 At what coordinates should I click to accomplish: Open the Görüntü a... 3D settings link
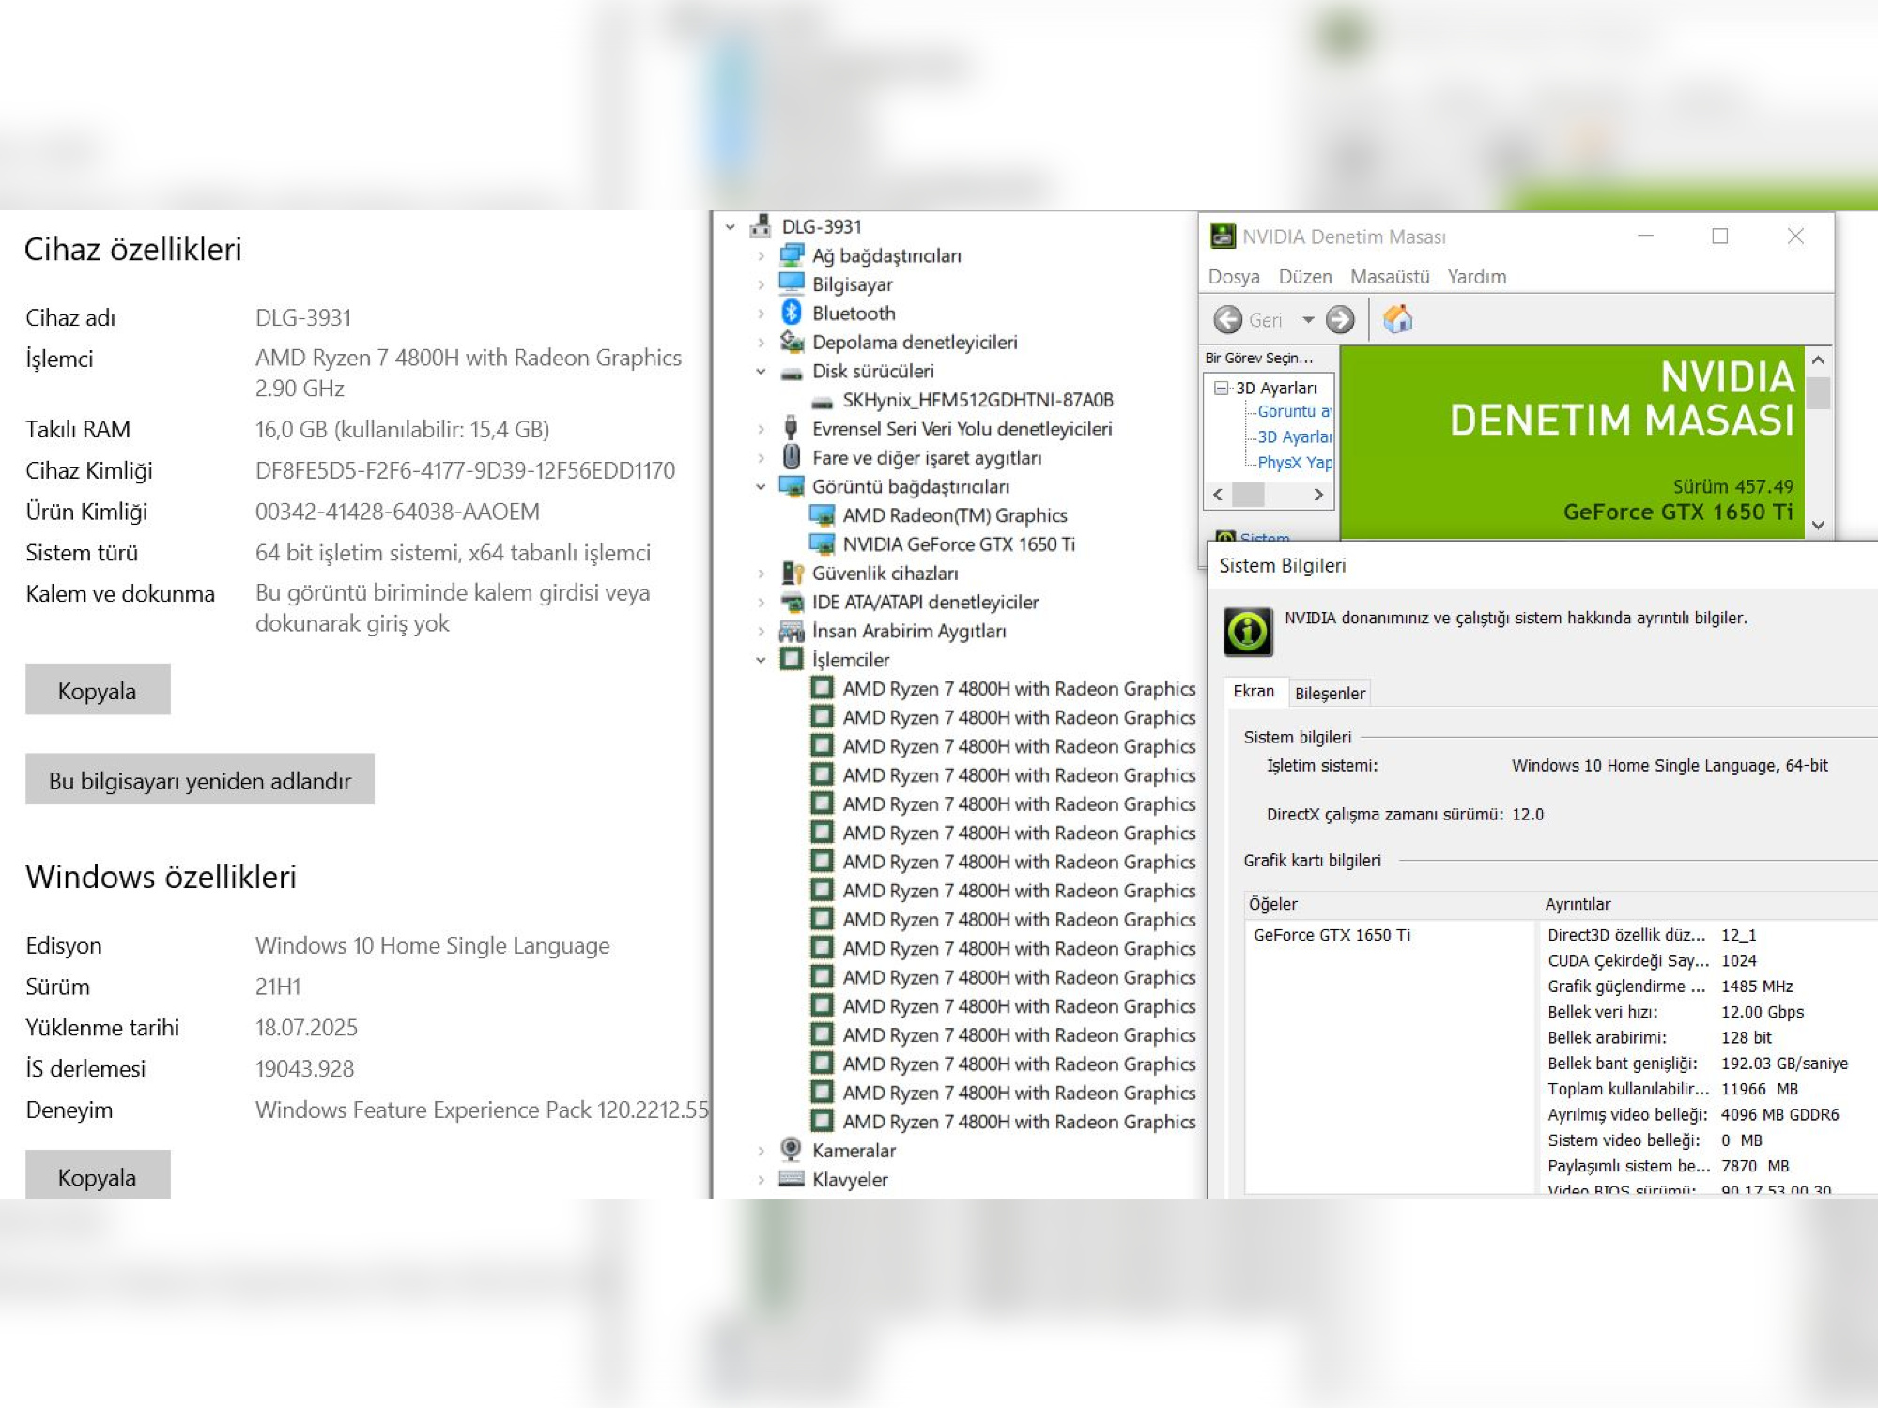[1295, 411]
